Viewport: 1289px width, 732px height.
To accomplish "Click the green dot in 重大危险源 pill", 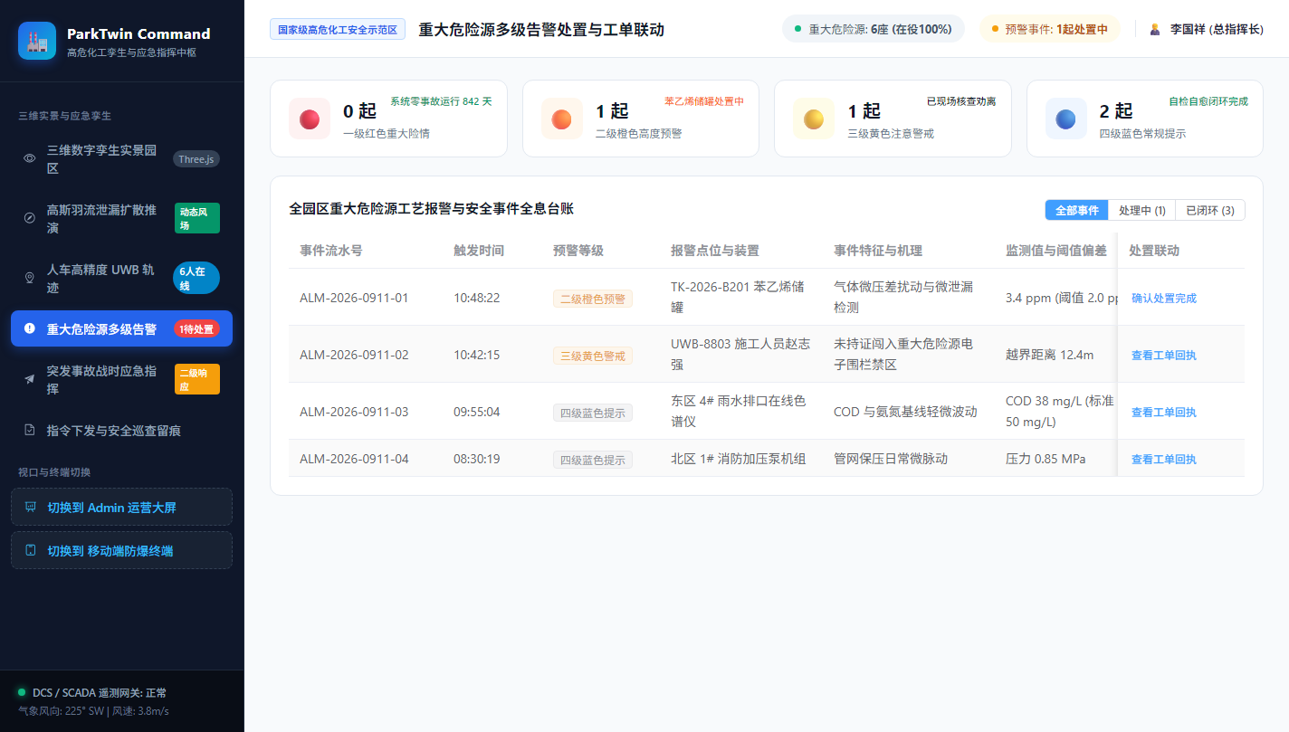I will coord(797,29).
